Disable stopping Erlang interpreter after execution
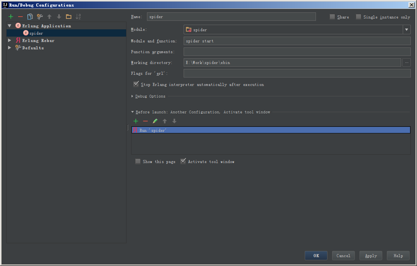The width and height of the screenshot is (417, 266). (x=136, y=84)
